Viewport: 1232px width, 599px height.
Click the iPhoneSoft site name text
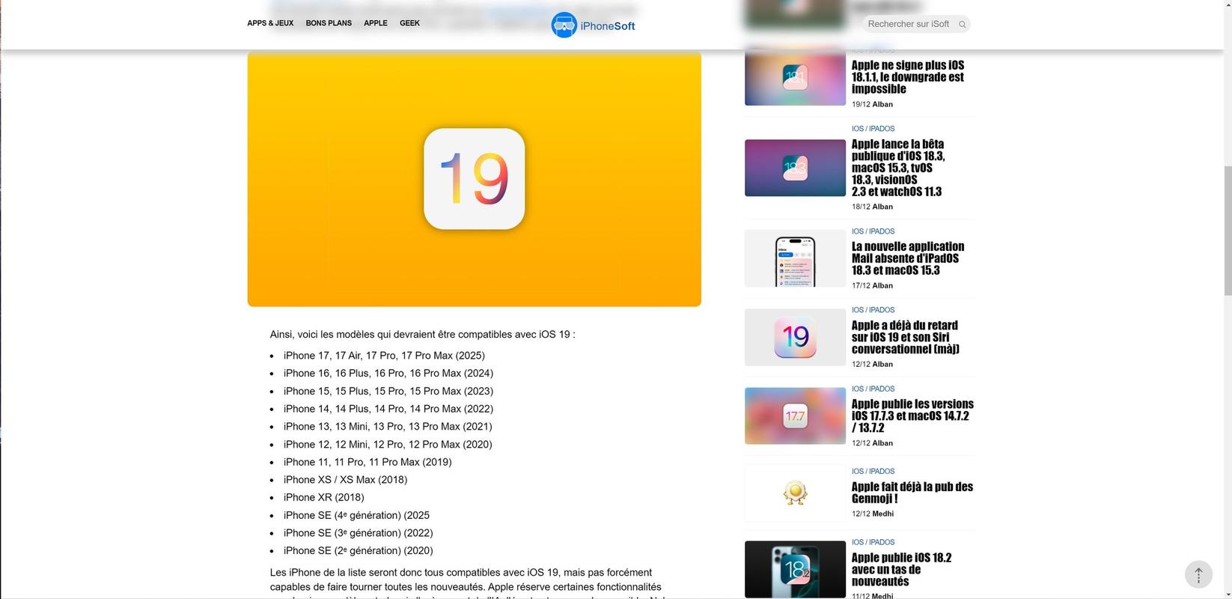click(x=608, y=26)
